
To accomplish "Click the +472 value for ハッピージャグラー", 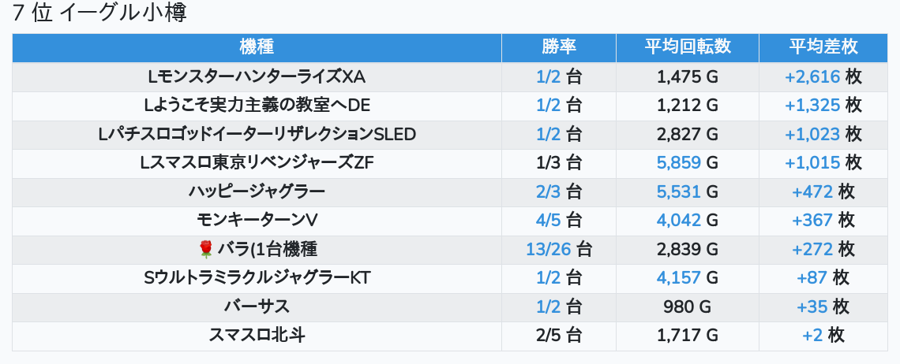I will pyautogui.click(x=812, y=191).
